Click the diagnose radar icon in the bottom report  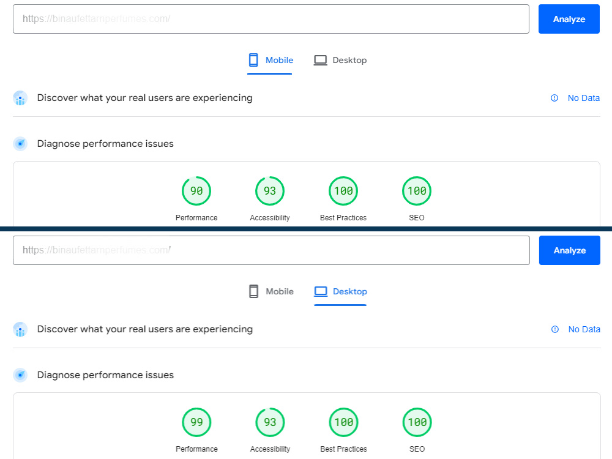(20, 375)
